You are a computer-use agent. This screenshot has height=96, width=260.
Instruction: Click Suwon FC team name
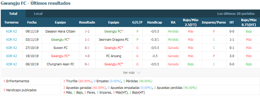(61, 48)
